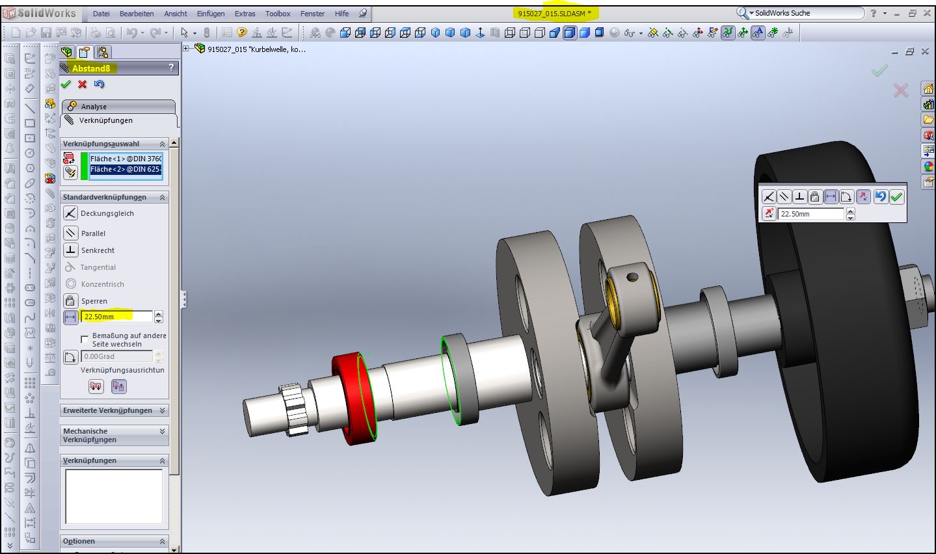Click the Save icon in toolbar
Viewport: 936px width, 554px height.
[x=46, y=33]
